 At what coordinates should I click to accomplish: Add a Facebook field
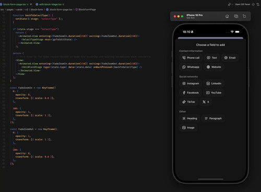pyautogui.click(x=191, y=93)
